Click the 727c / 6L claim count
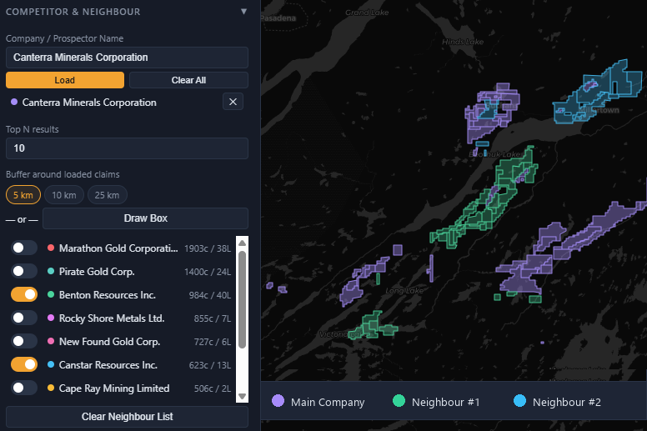 point(212,342)
